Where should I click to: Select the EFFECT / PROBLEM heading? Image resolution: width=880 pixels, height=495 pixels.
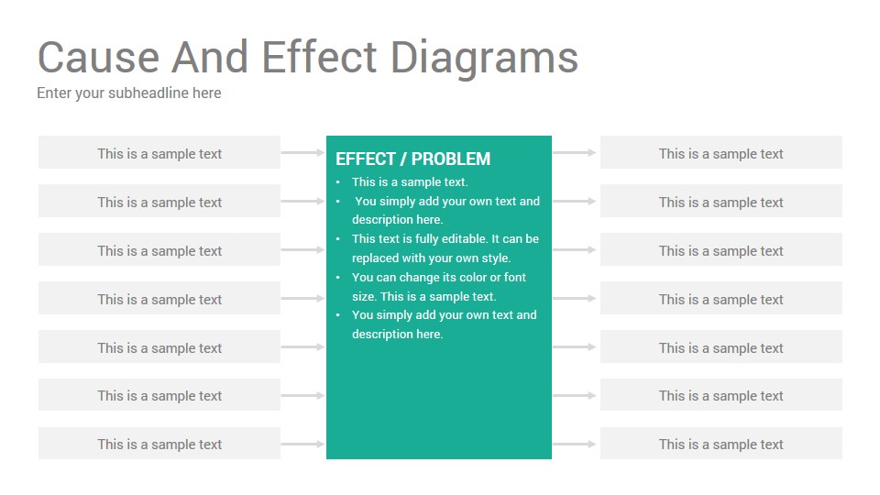coord(413,159)
